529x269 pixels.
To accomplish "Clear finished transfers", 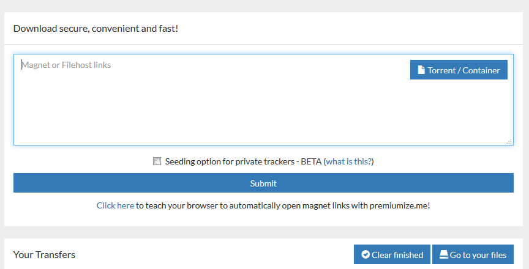I will (x=392, y=254).
